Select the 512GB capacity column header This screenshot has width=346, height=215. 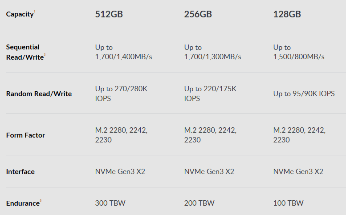tap(109, 14)
